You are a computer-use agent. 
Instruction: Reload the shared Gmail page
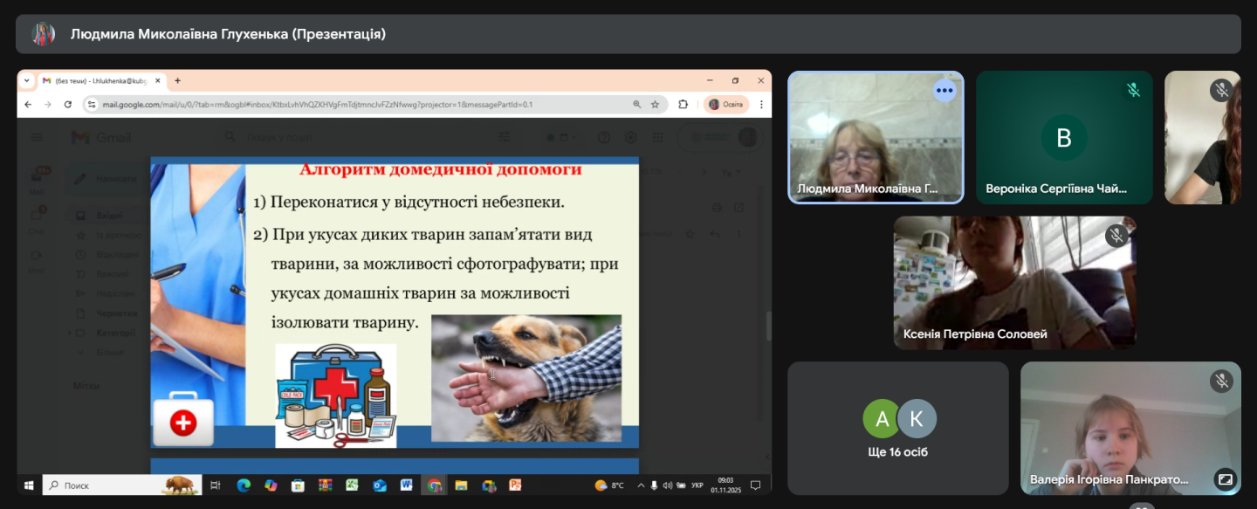coord(68,104)
